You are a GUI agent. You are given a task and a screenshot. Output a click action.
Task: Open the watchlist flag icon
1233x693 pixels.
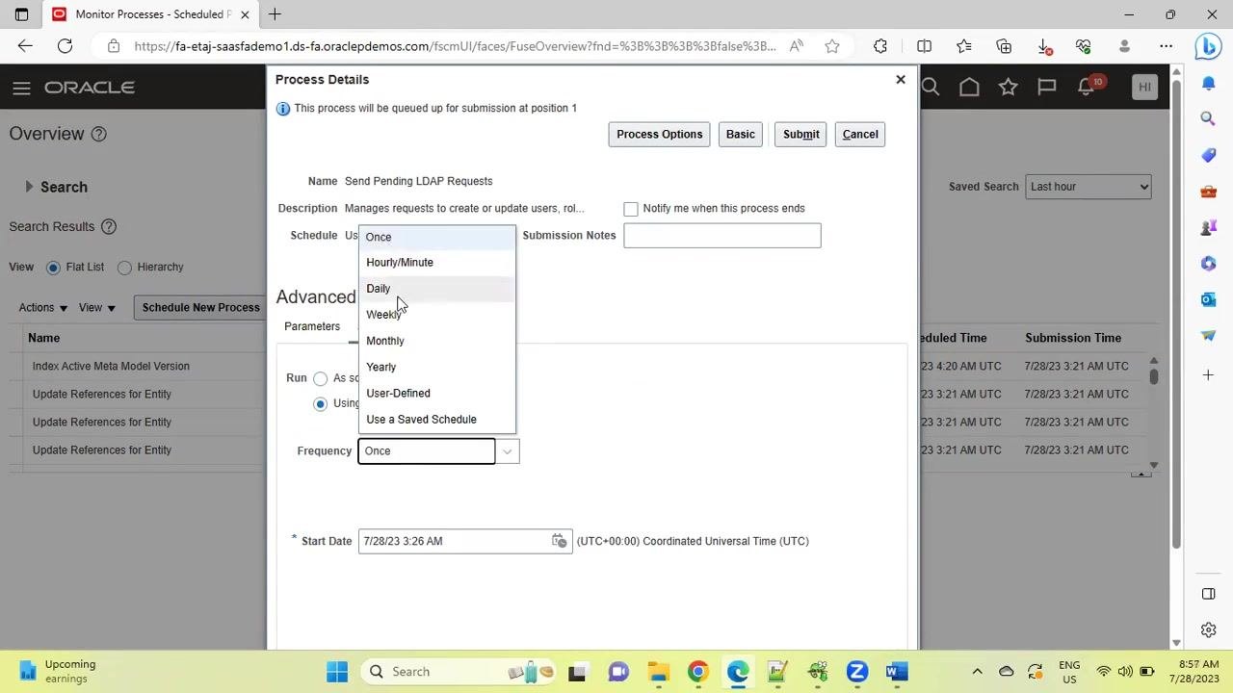(1047, 88)
